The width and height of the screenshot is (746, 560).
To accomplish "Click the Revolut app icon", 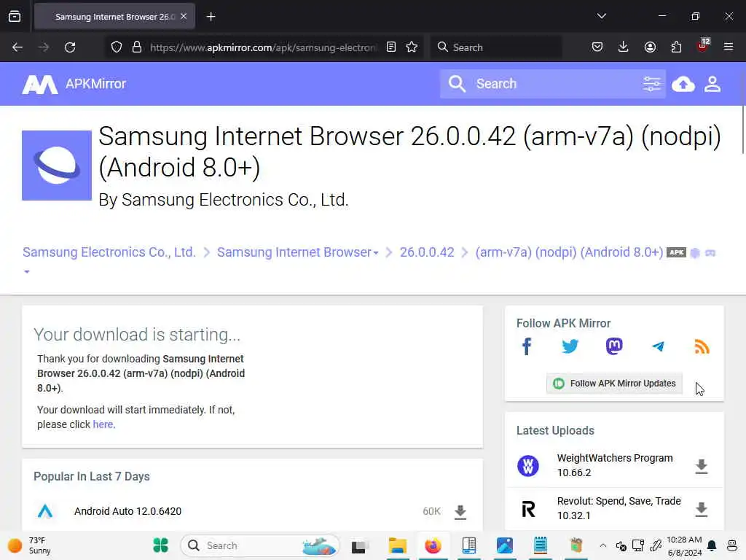I will 528,508.
